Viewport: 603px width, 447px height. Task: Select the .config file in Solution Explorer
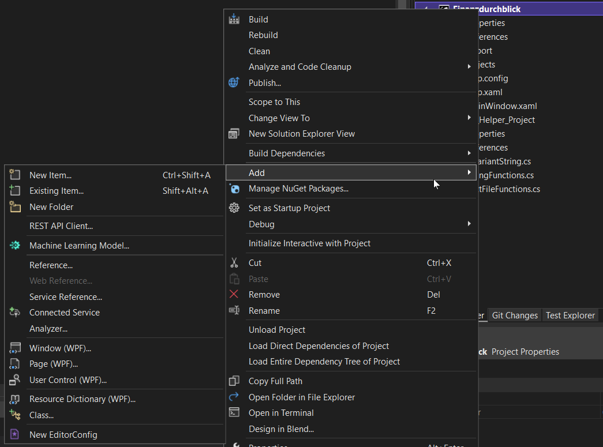[493, 78]
